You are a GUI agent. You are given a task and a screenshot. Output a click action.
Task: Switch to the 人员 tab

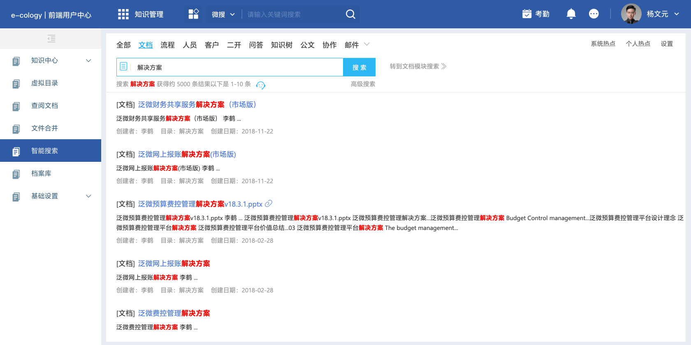(190, 45)
